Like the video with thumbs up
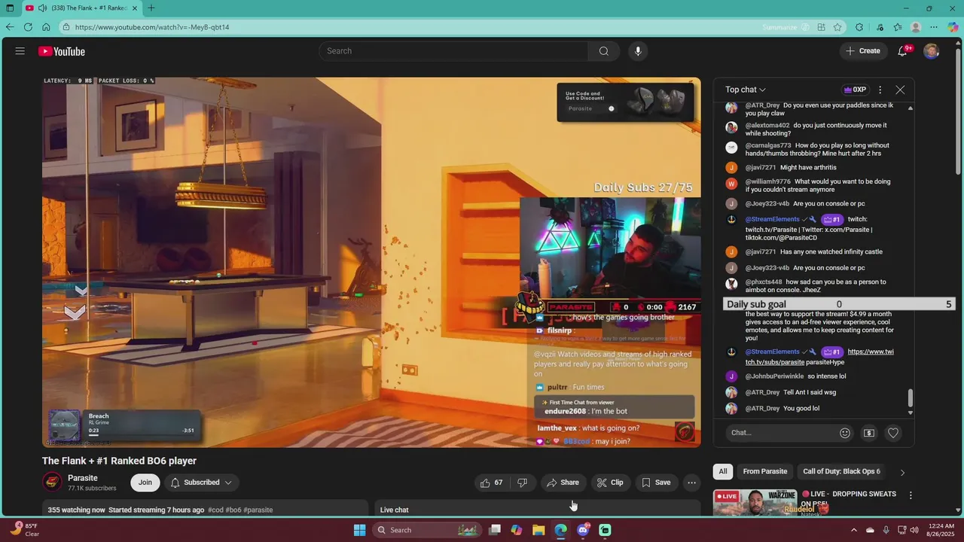This screenshot has width=964, height=542. 492,483
